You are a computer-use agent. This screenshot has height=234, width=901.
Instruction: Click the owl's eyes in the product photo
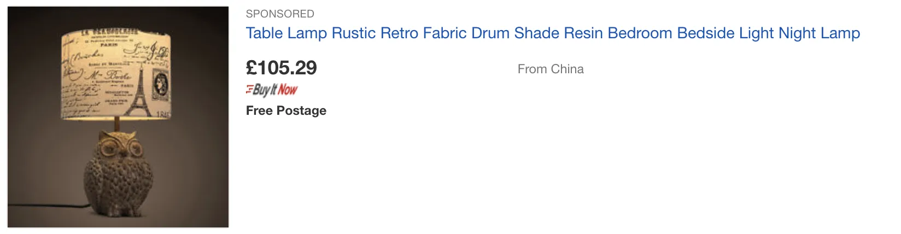point(118,147)
